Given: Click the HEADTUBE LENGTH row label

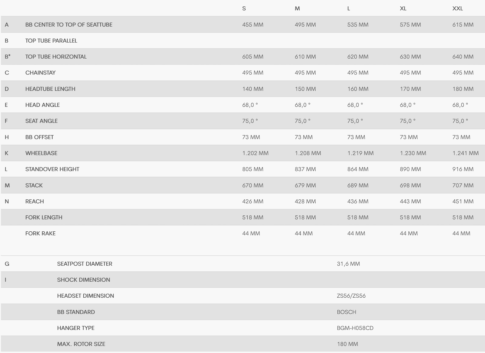Looking at the screenshot, I should tap(50, 89).
